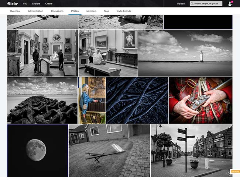Open the solid black photo in the top row
The height and width of the screenshot is (184, 240).
[x=198, y=22]
